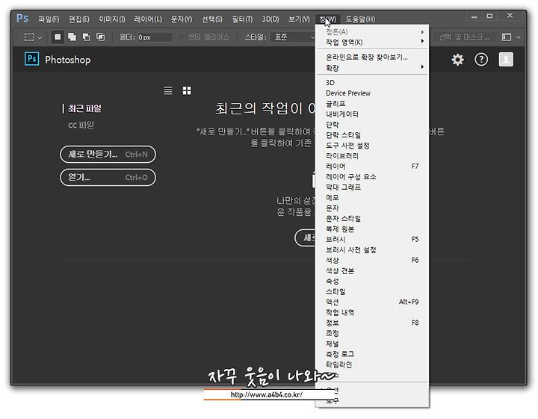The image size is (538, 419).
Task: Select 온라인으로 확장 찾아보기... menu item
Action: click(x=371, y=57)
